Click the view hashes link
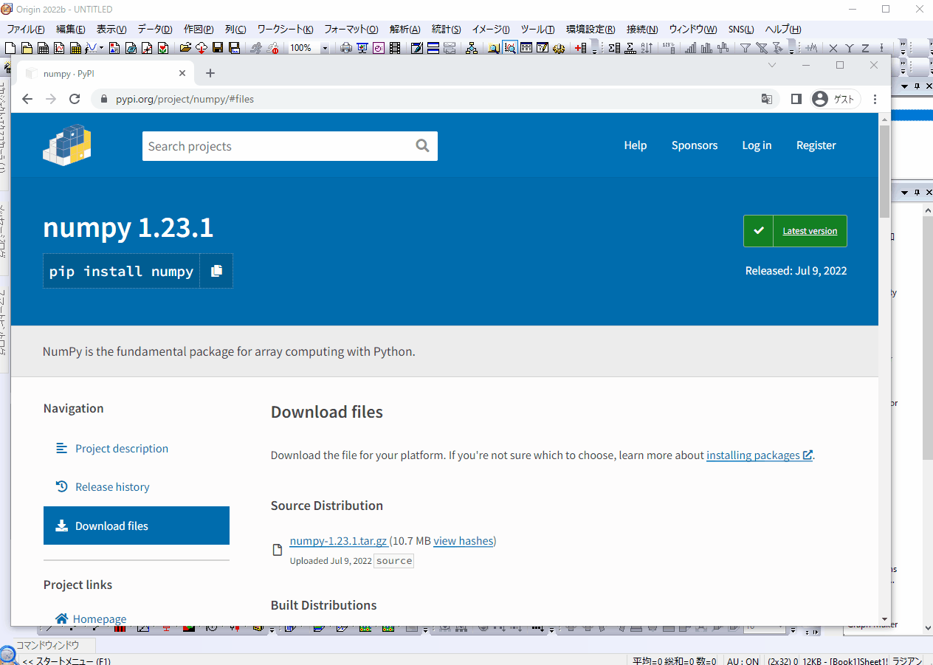Viewport: 933px width, 665px height. pyautogui.click(x=463, y=541)
